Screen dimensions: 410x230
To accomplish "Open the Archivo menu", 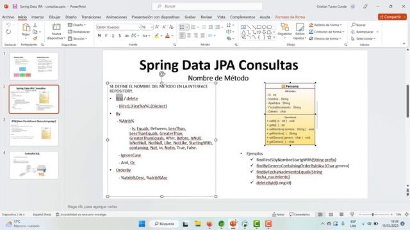I will tap(8, 17).
